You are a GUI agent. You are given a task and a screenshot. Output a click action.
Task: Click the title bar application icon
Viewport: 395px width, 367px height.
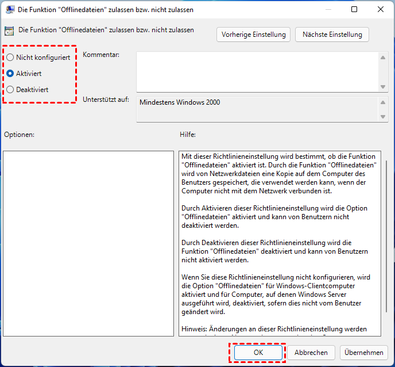click(x=10, y=10)
